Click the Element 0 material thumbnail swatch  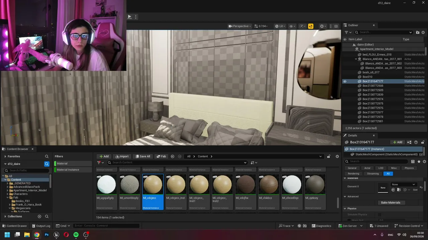tap(383, 188)
